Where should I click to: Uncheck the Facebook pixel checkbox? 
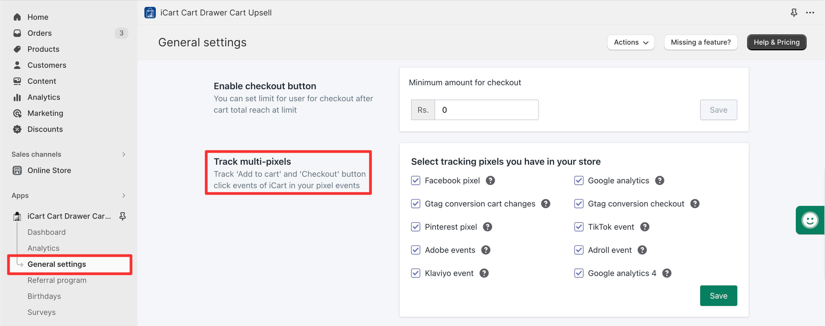[416, 180]
